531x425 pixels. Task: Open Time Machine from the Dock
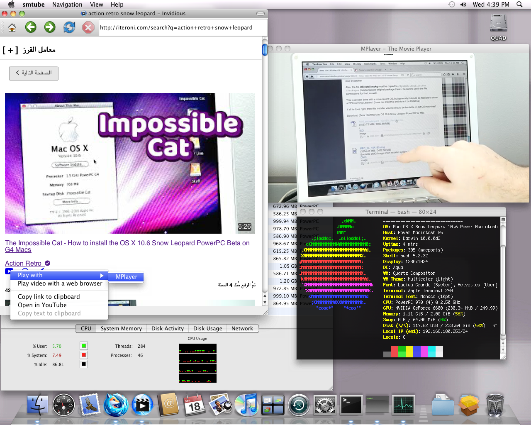pyautogui.click(x=299, y=405)
